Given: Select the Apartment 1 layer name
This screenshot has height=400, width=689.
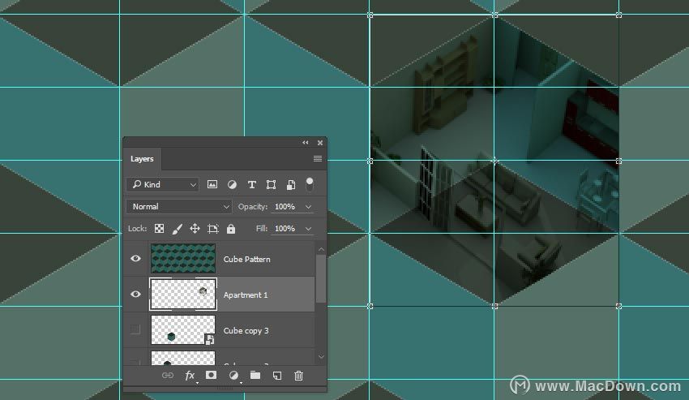Looking at the screenshot, I should [x=246, y=295].
